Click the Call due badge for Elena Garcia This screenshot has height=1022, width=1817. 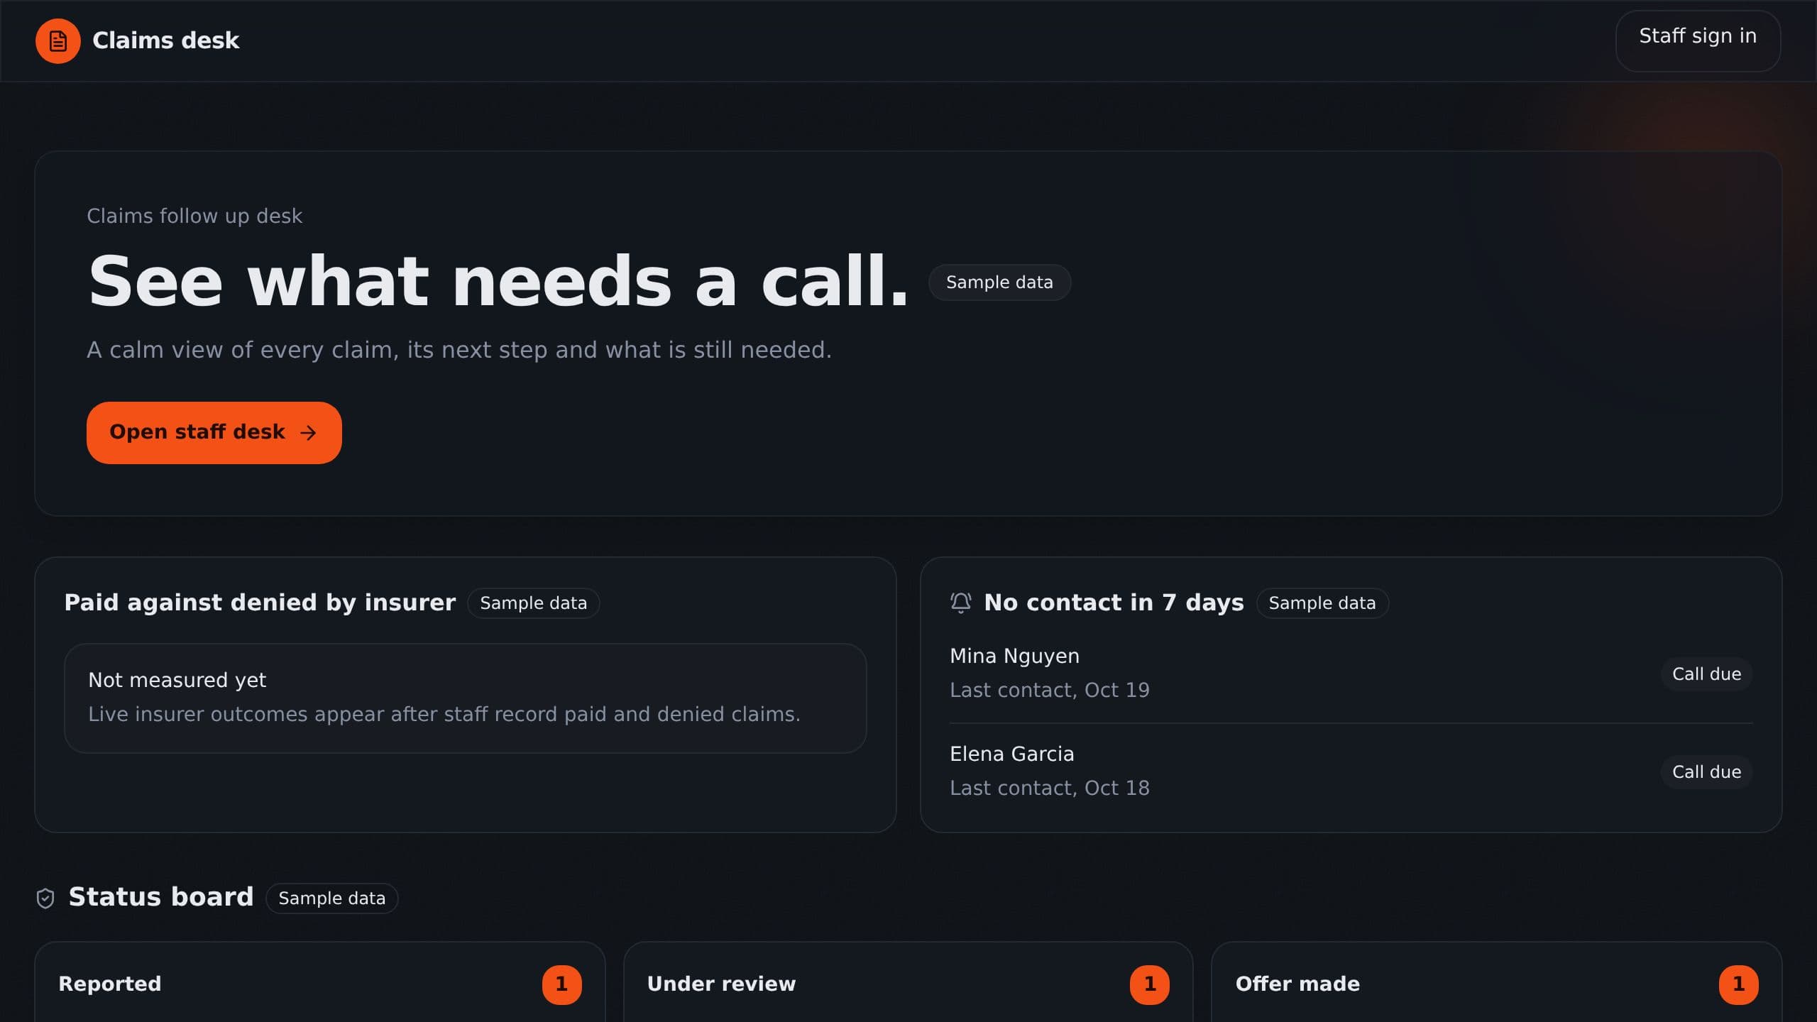[x=1706, y=771]
